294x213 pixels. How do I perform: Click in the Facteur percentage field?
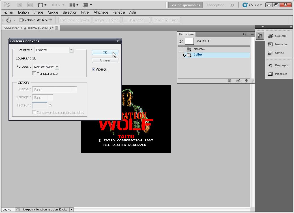(x=40, y=105)
